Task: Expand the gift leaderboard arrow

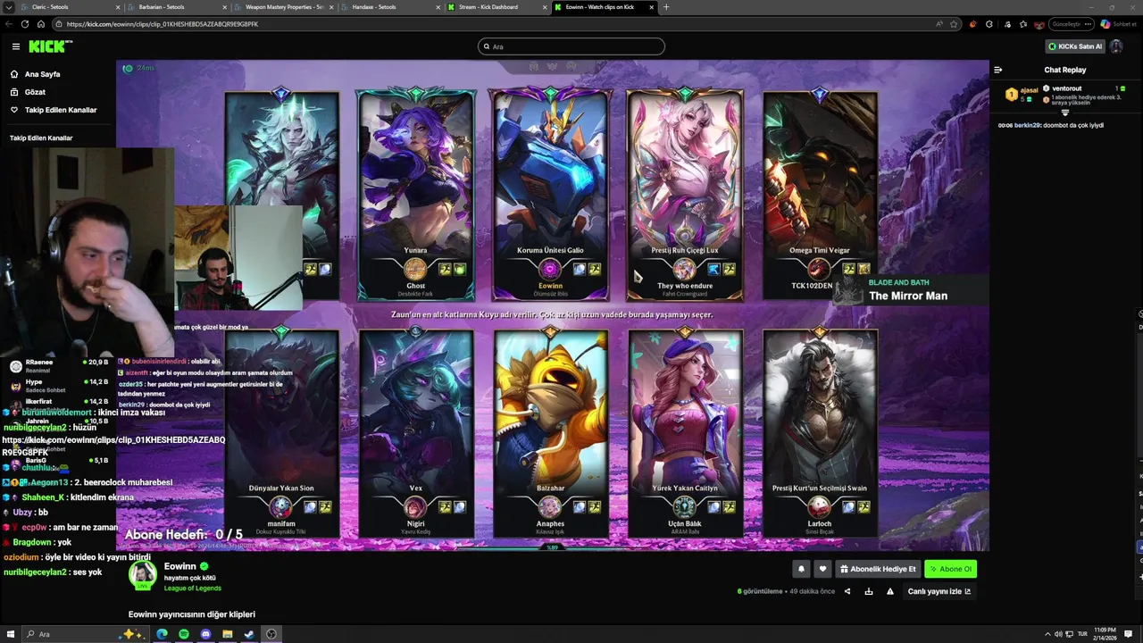Action: click(1064, 113)
